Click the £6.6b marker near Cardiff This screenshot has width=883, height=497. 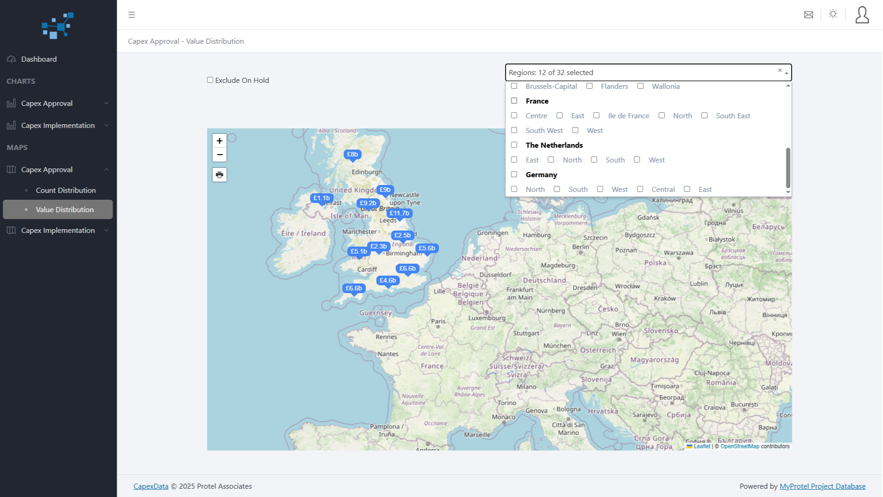[354, 289]
